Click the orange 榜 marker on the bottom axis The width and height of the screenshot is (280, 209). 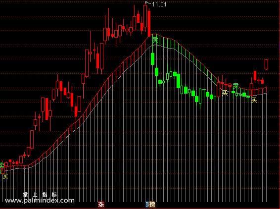point(152,204)
